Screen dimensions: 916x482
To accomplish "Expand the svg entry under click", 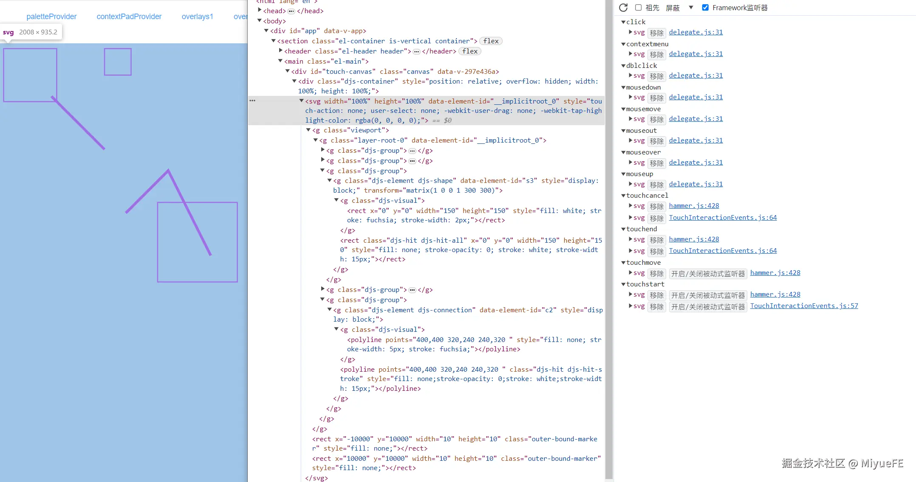I will 630,32.
